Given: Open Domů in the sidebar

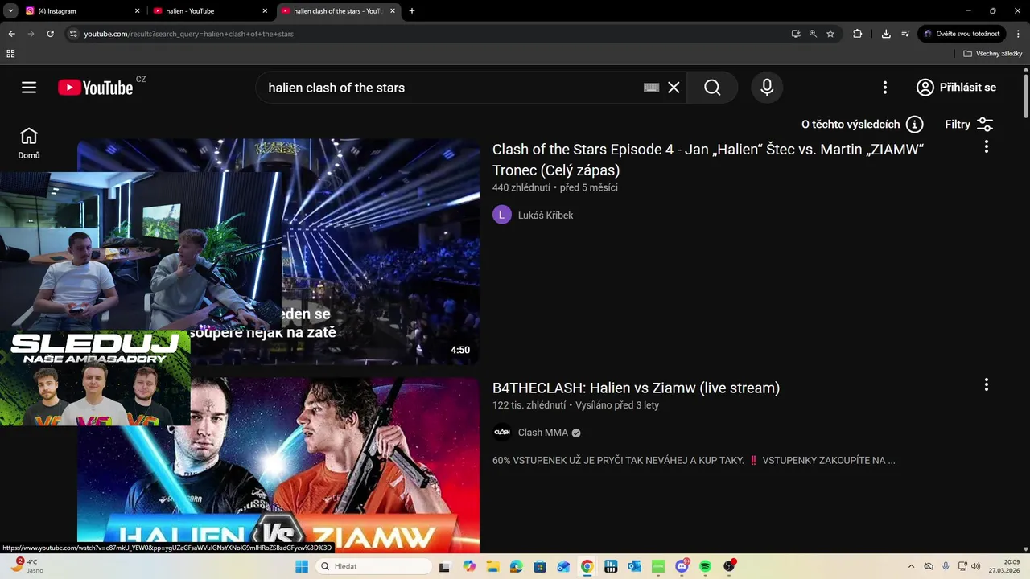Looking at the screenshot, I should point(29,143).
